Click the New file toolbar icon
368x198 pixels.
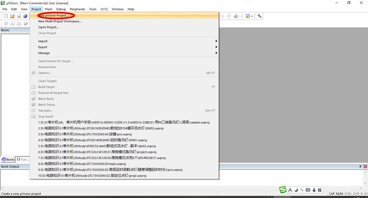[x=6, y=16]
